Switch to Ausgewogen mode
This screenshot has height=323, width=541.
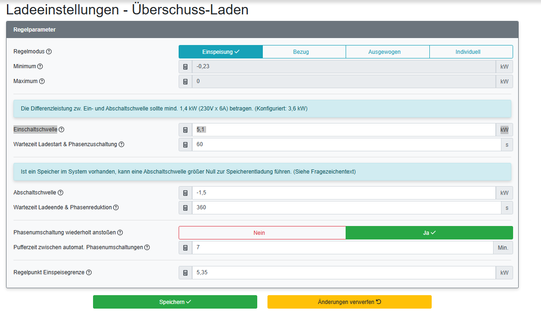(387, 52)
